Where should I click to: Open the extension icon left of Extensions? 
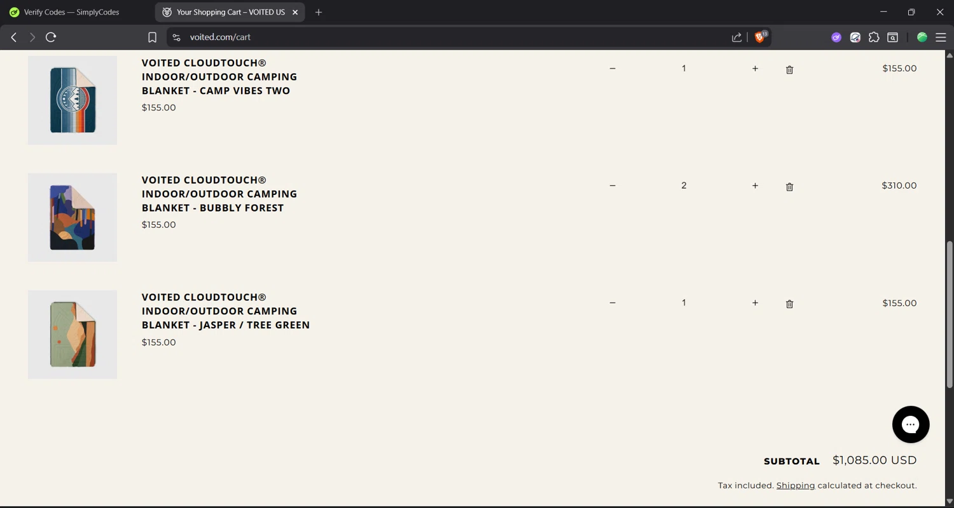(x=855, y=37)
